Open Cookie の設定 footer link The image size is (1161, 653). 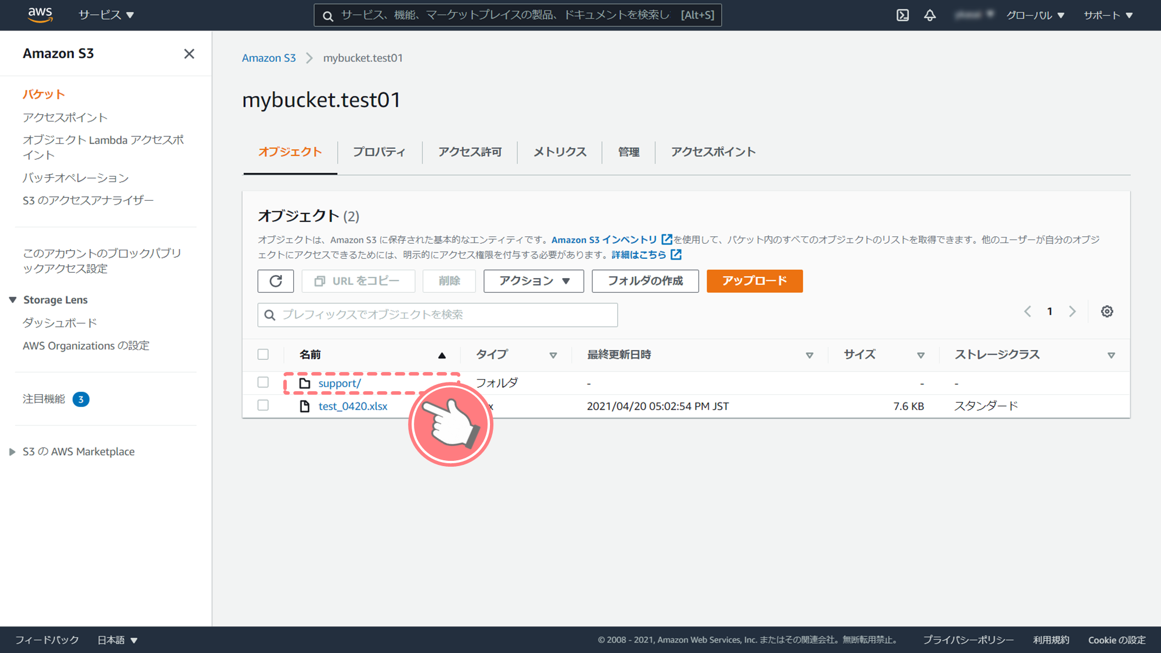1117,640
